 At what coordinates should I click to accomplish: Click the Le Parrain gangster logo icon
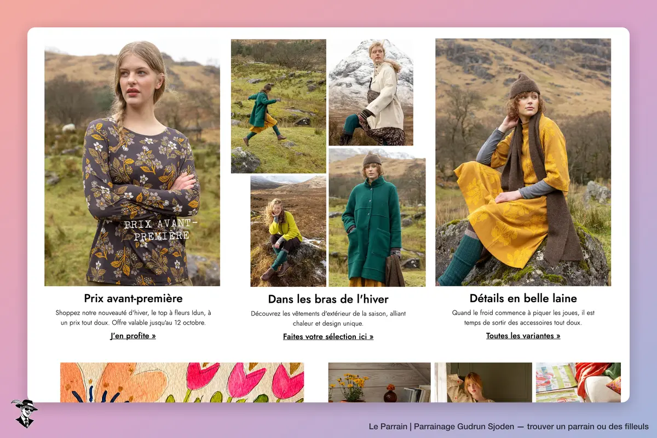coord(24,413)
